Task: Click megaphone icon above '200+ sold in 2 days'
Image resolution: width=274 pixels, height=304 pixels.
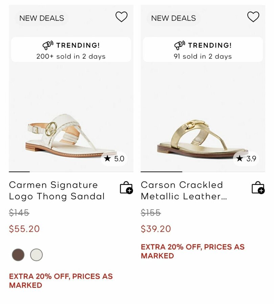Action: coord(48,45)
